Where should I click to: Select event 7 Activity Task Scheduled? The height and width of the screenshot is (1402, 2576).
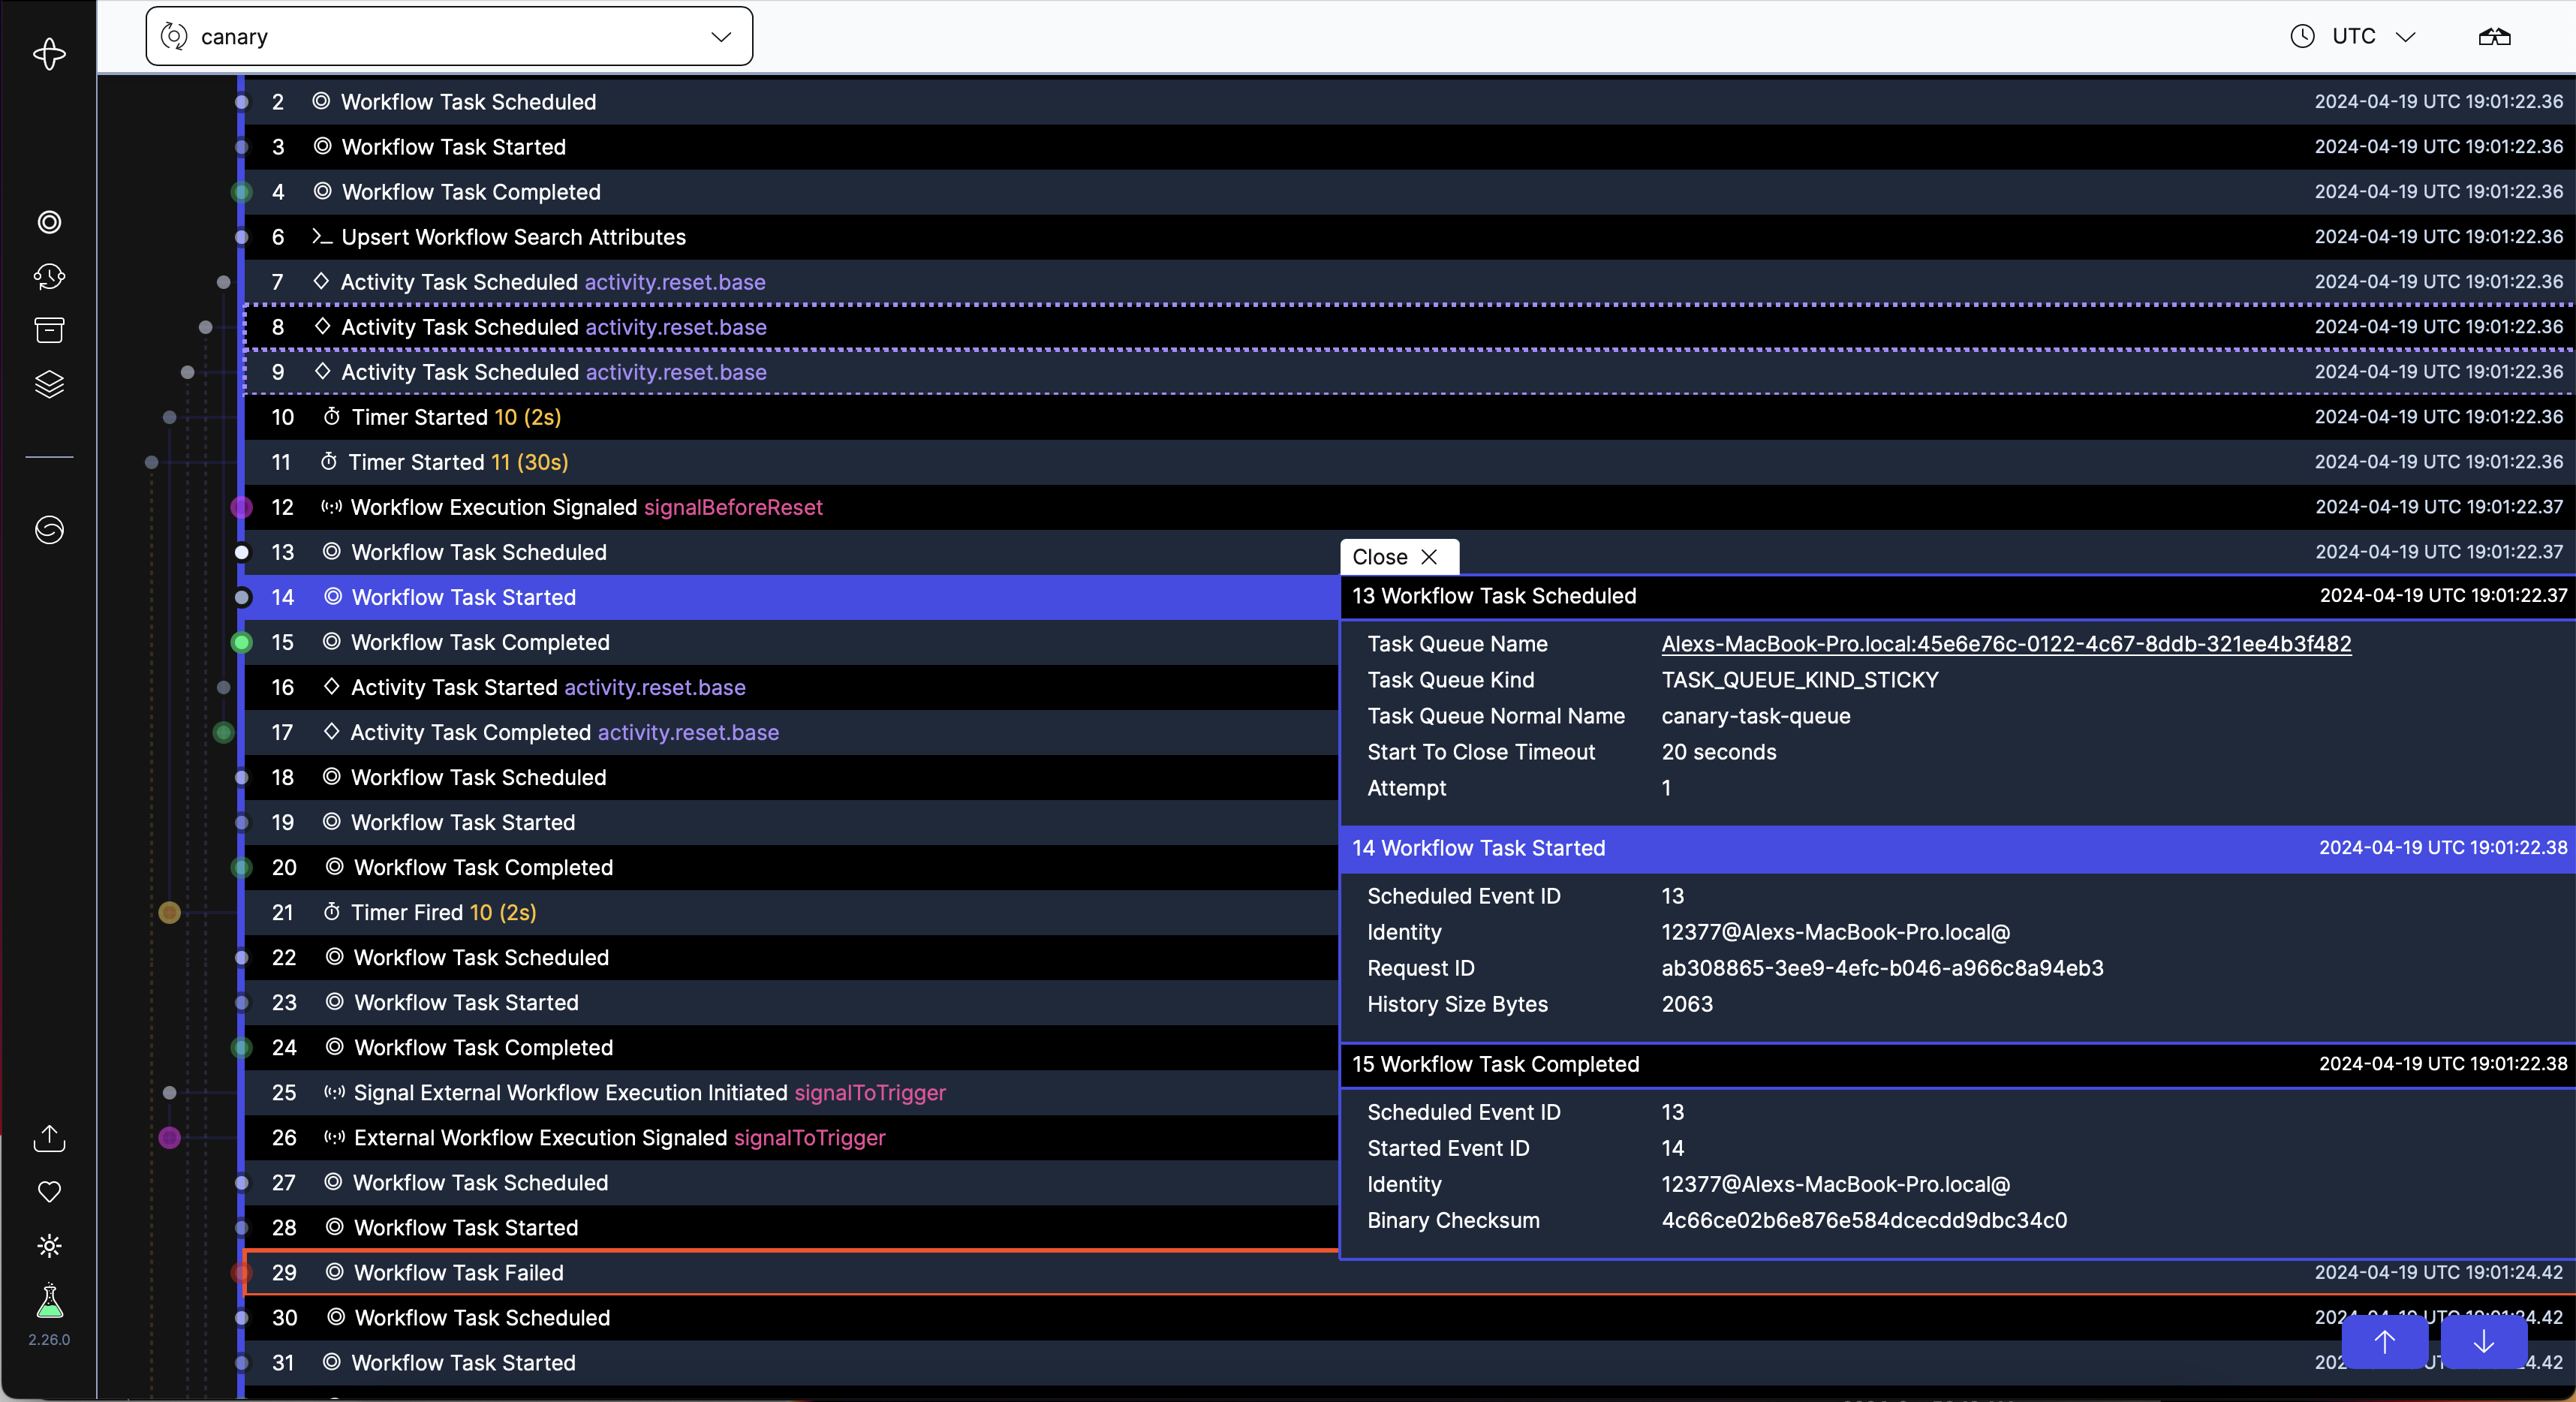1409,282
